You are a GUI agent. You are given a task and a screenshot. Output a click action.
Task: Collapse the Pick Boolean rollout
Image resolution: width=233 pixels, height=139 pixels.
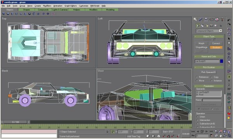click(x=209, y=67)
